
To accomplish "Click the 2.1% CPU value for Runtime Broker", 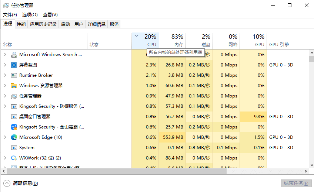I will tap(151, 75).
